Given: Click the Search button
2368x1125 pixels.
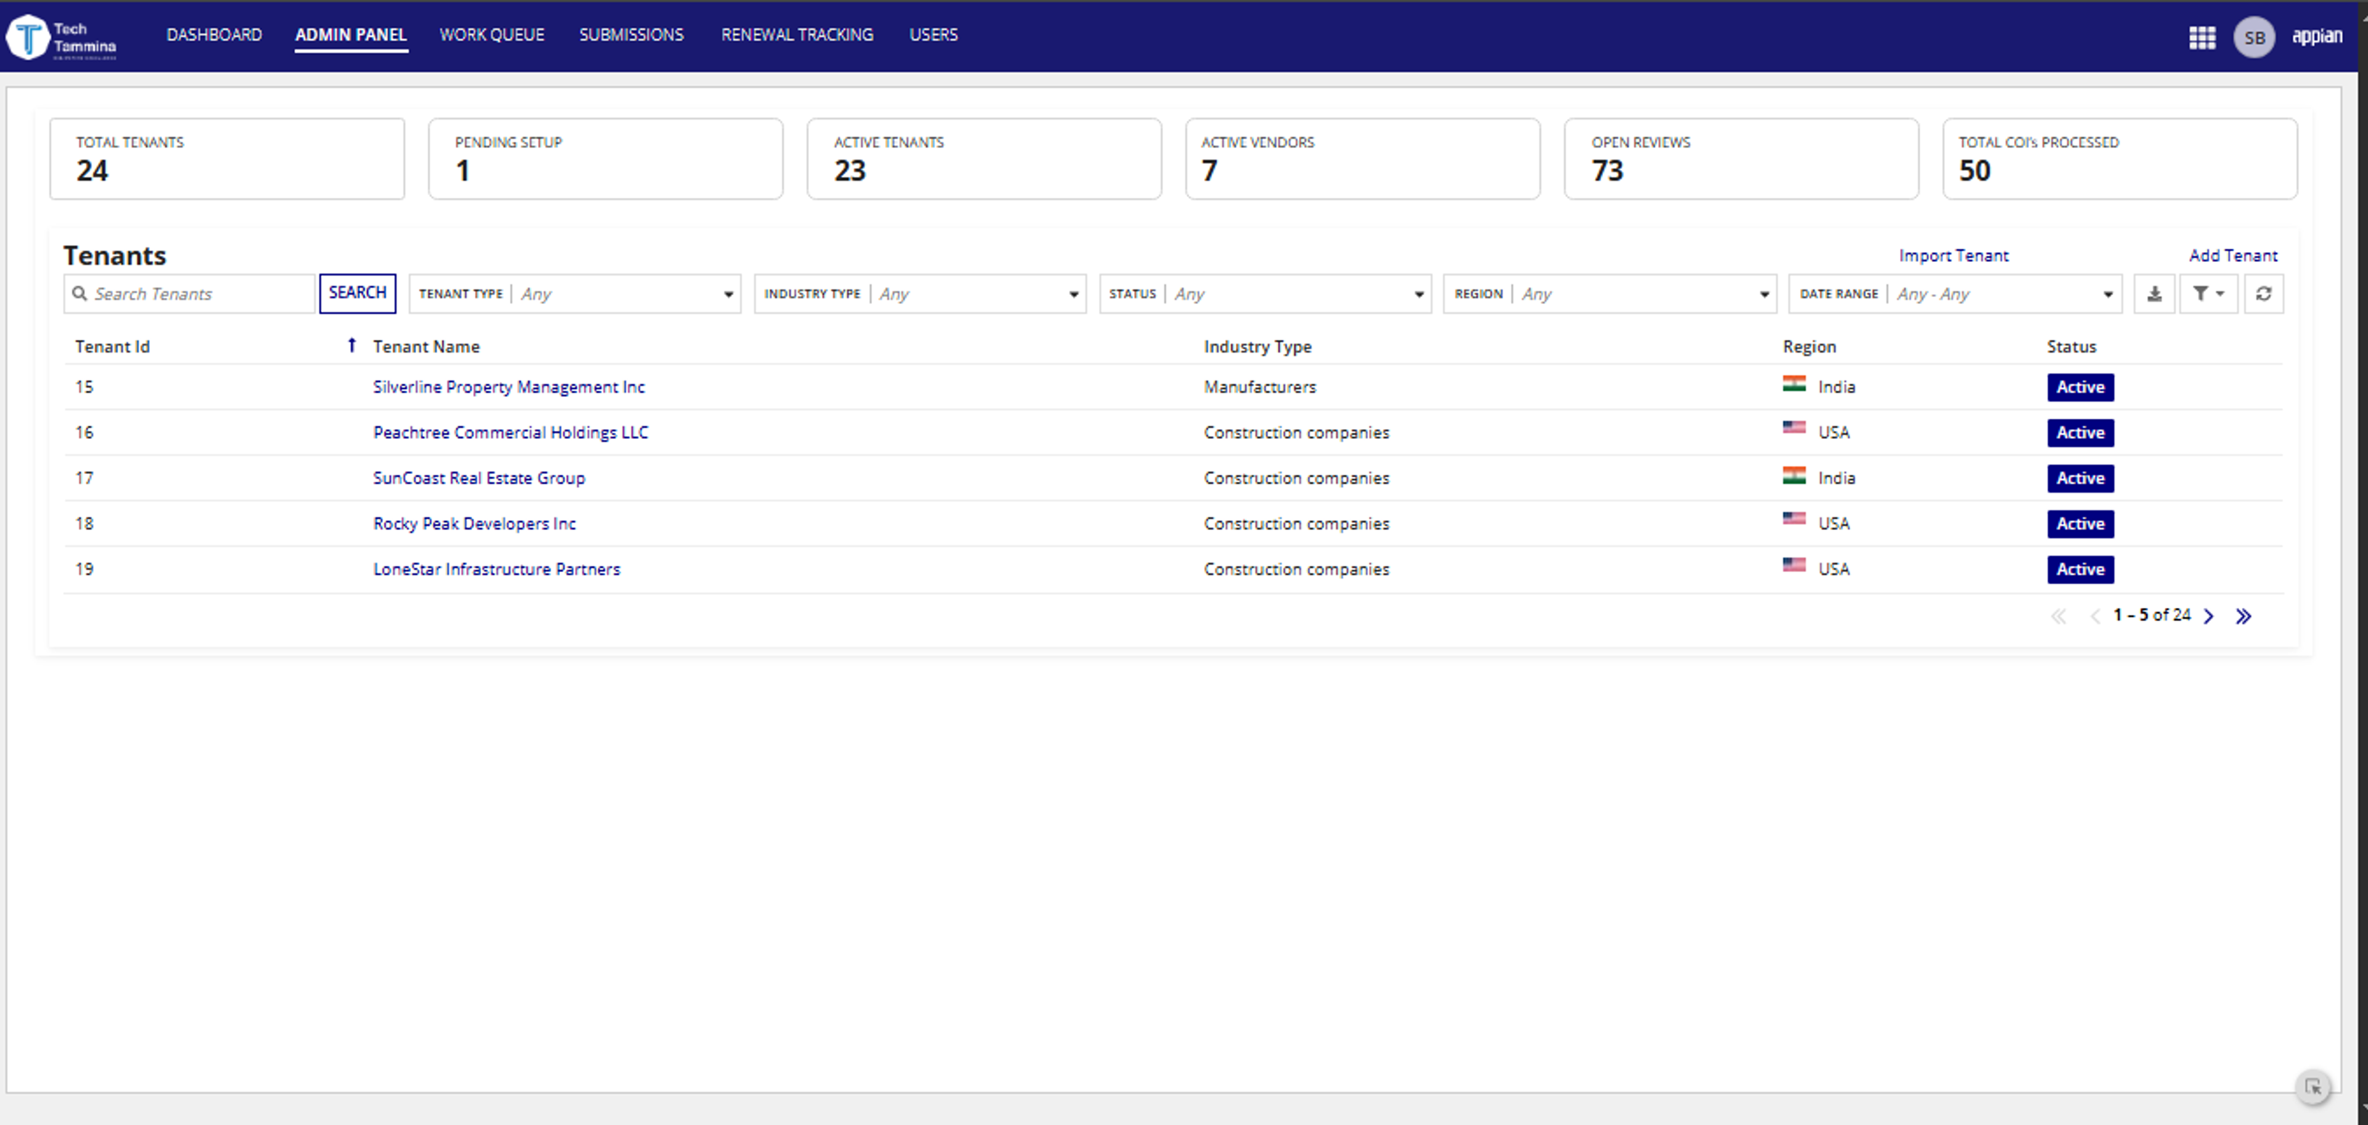Looking at the screenshot, I should 358,293.
